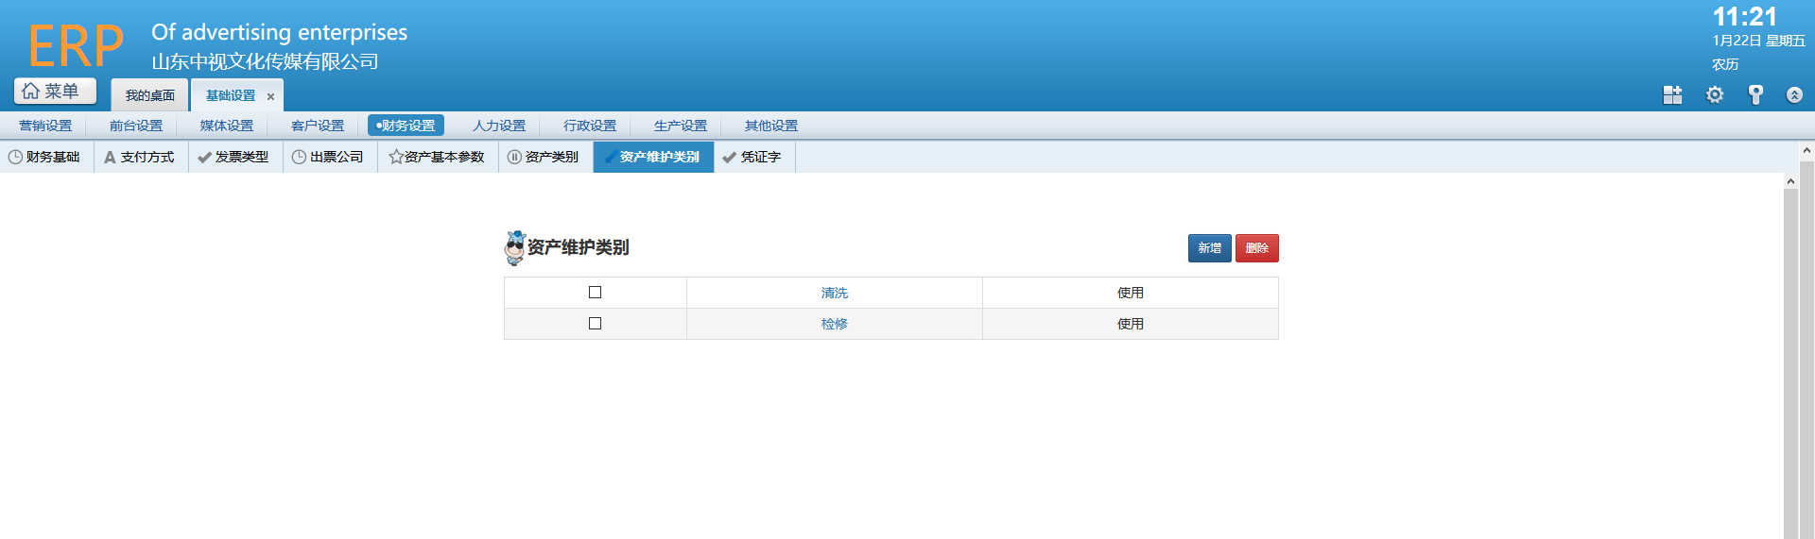Close the 基础设置 tab
Viewport: 1815px width, 539px height.
coord(270,96)
